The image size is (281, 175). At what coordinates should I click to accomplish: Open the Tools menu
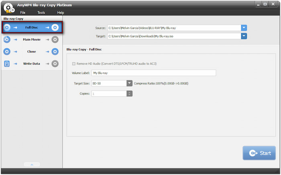pos(41,13)
